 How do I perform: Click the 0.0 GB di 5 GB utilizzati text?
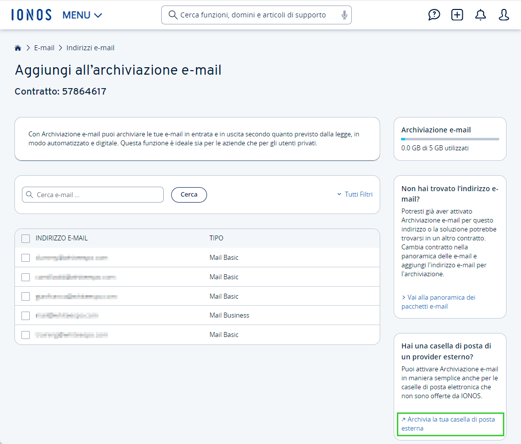(x=435, y=148)
